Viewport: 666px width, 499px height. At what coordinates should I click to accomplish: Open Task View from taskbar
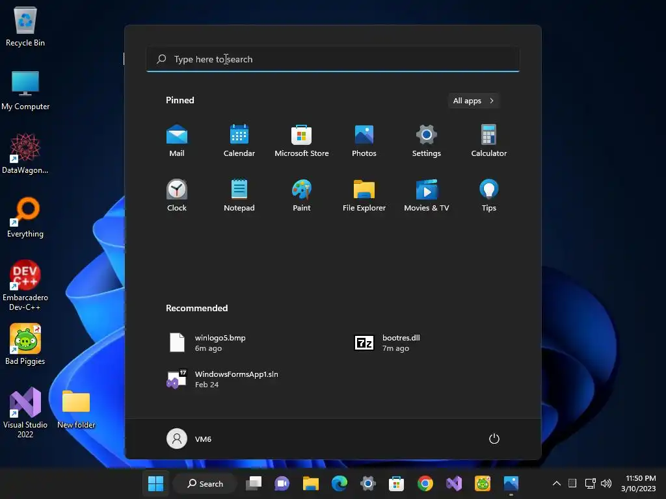[x=254, y=483]
